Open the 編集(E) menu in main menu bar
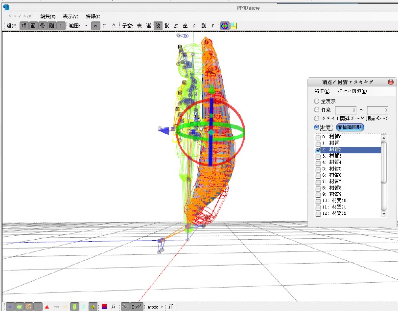 [x=47, y=17]
